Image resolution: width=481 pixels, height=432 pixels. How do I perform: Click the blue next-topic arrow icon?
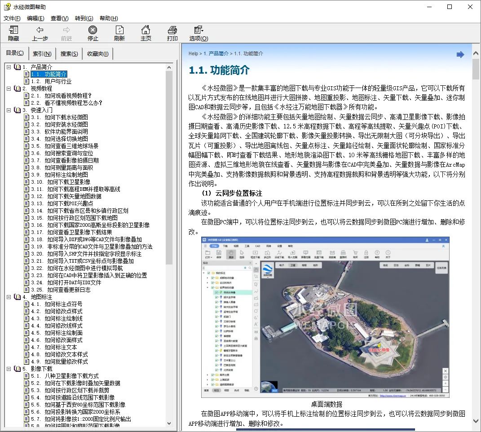460,55
